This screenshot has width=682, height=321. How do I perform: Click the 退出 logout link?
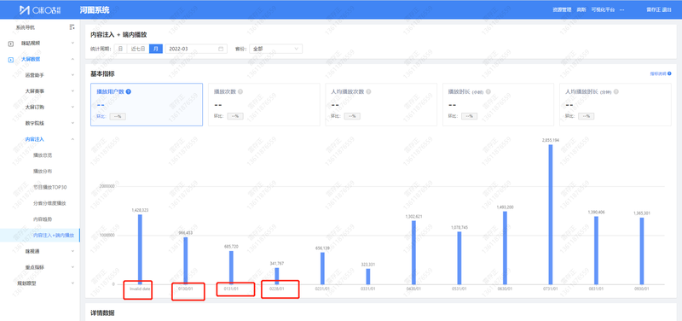(x=667, y=9)
